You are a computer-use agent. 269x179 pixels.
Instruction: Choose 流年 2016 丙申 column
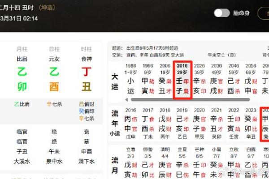[130, 124]
